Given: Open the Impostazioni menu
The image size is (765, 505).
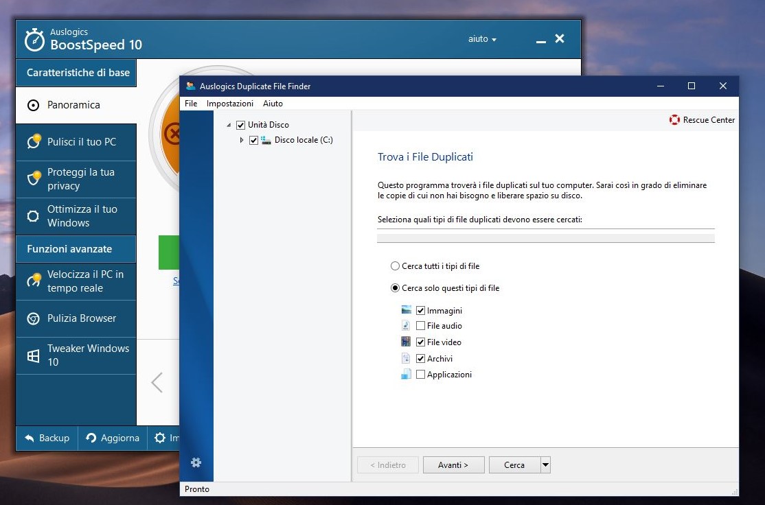Looking at the screenshot, I should (x=230, y=104).
